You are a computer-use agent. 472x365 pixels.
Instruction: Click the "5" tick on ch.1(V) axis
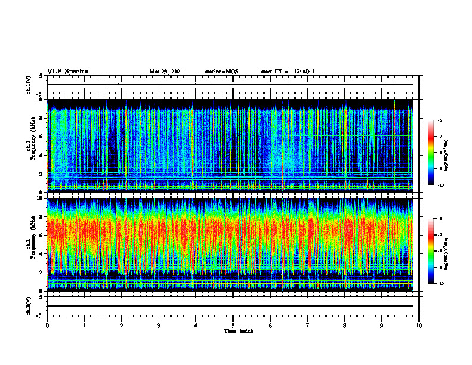coord(42,76)
